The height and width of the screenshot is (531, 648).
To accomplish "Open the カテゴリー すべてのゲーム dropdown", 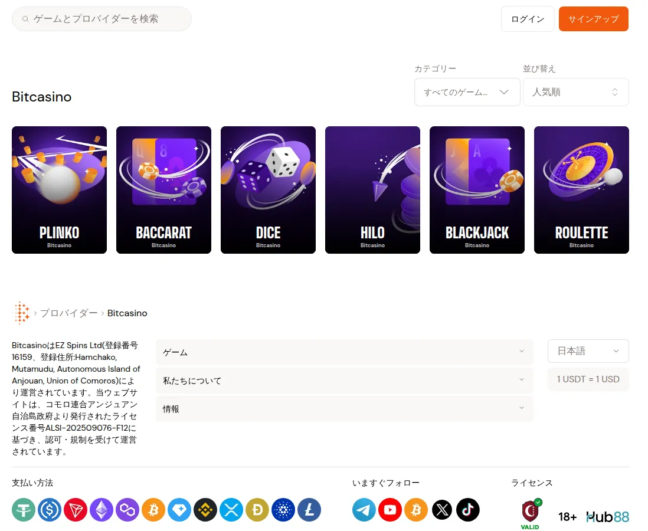I will point(467,92).
